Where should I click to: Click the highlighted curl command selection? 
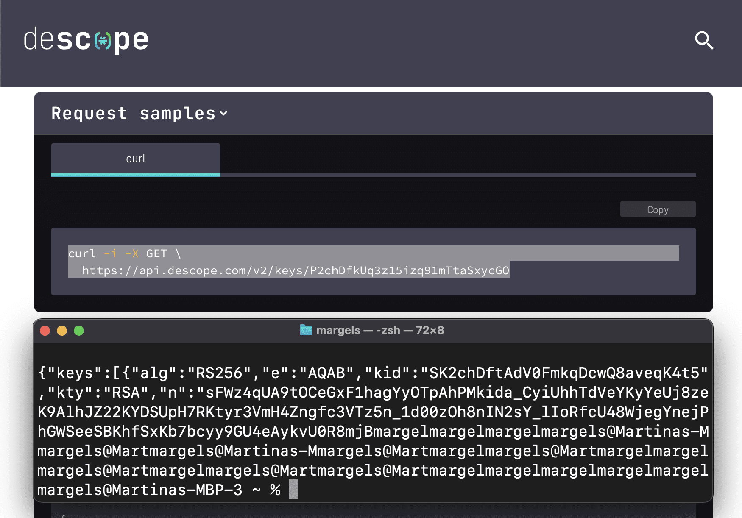[x=123, y=253]
